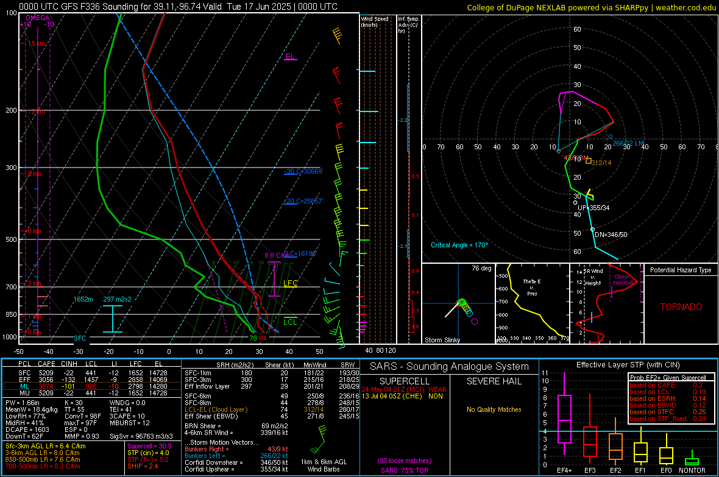Viewport: 719px width, 477px height.
Task: Click the Bunkers Right = 43/9 kt line
Action: [x=236, y=449]
